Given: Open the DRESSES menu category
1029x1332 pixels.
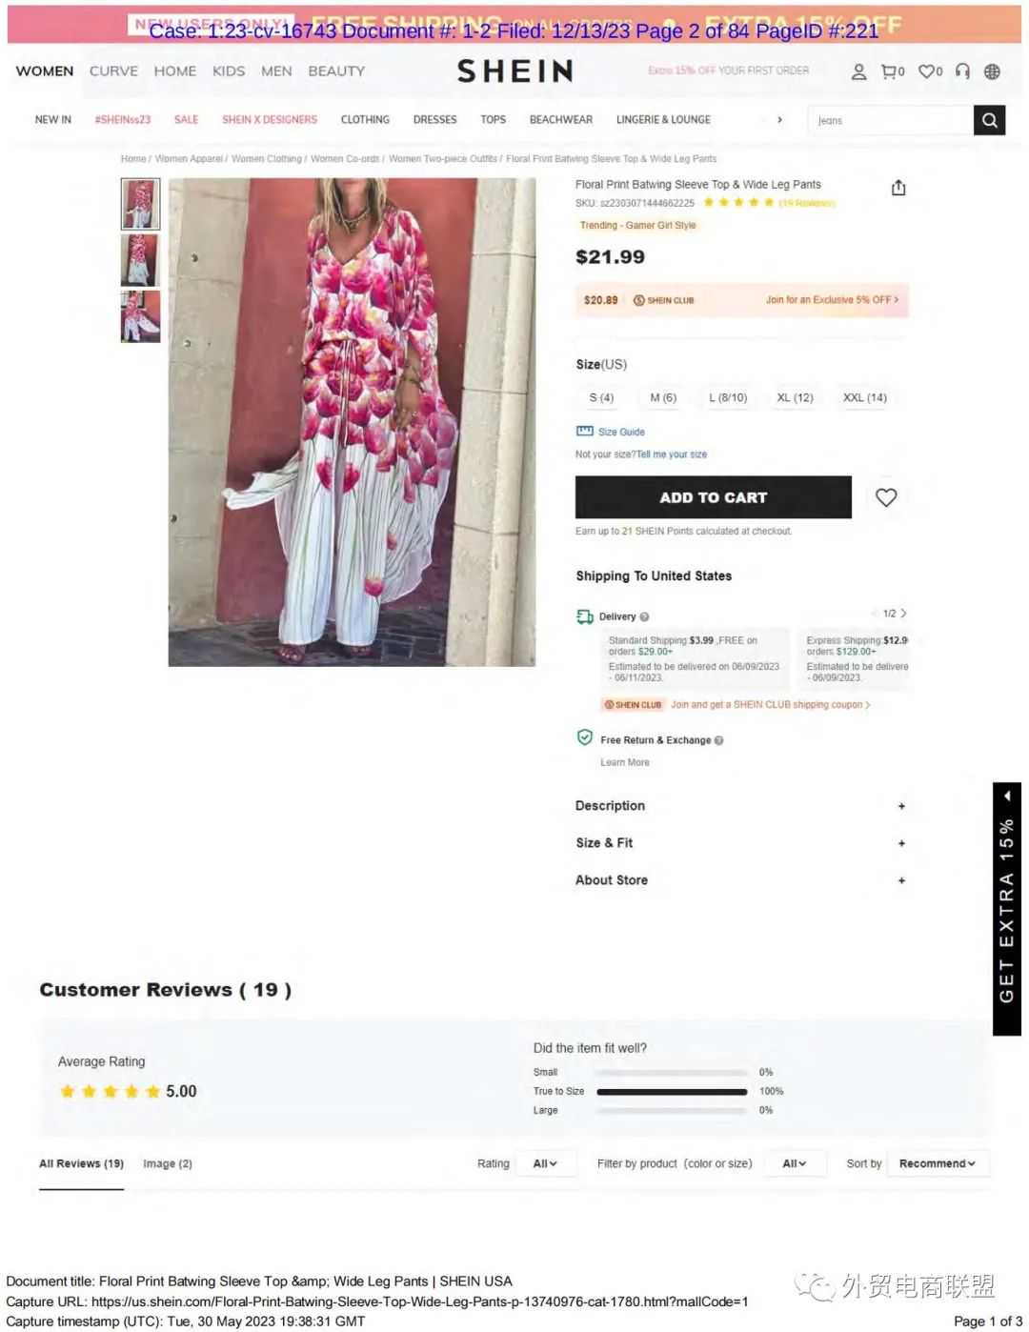Looking at the screenshot, I should pos(435,120).
